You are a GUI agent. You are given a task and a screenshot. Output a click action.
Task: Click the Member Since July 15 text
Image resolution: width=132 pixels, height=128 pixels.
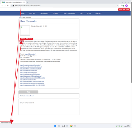(39, 26)
